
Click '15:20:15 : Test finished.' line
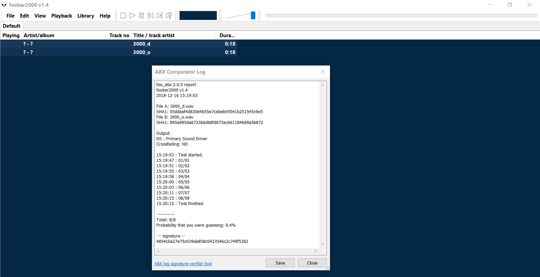[180, 204]
